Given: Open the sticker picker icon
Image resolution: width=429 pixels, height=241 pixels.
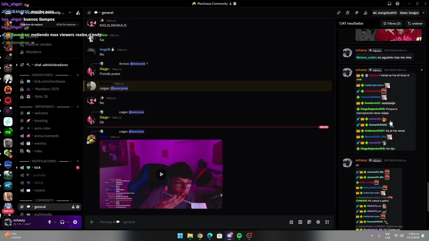Looking at the screenshot, I should pyautogui.click(x=309, y=222).
